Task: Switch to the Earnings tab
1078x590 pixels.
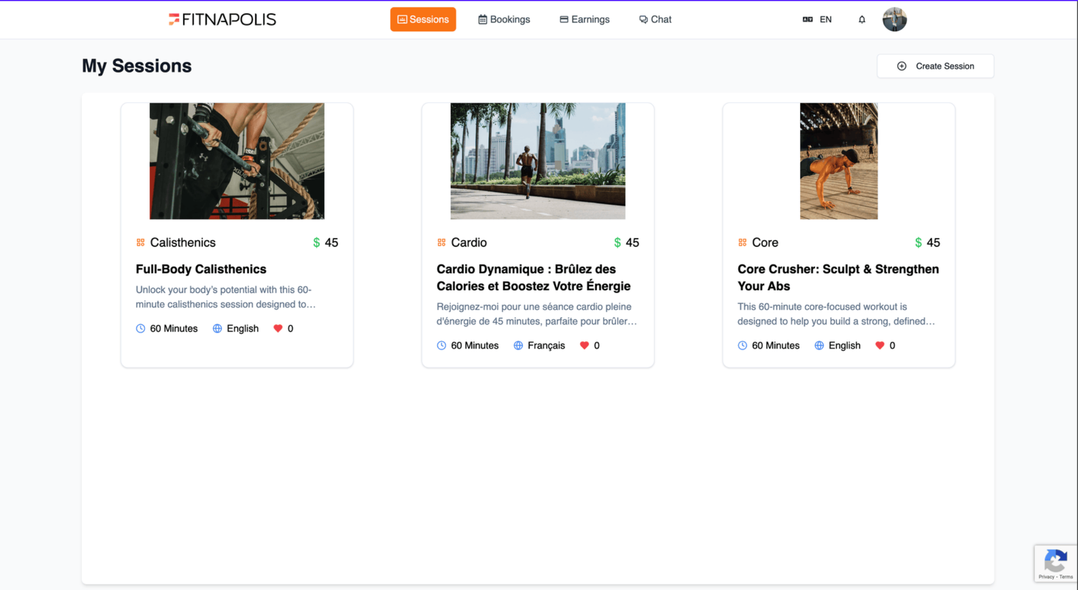Action: [585, 19]
